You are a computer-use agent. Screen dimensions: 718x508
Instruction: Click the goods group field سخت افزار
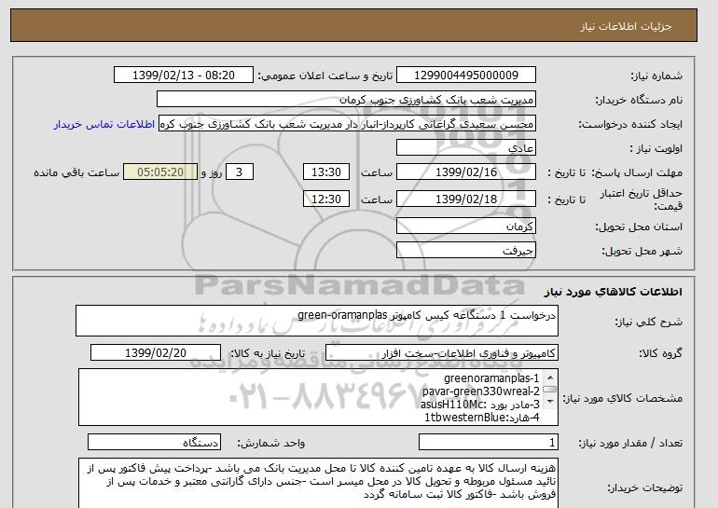(x=442, y=353)
